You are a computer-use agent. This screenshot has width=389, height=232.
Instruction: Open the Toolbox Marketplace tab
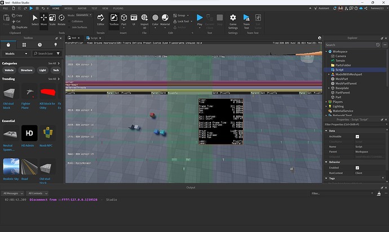point(8,45)
